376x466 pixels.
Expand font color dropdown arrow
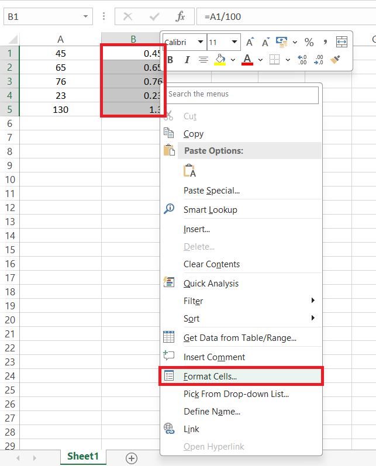click(x=260, y=60)
